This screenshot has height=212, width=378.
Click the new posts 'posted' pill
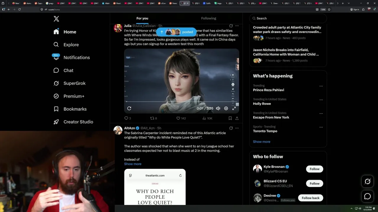(x=176, y=32)
